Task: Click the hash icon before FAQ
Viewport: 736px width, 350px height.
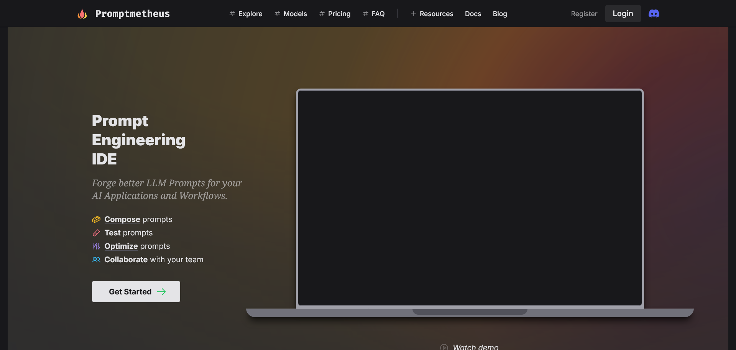Action: click(365, 13)
